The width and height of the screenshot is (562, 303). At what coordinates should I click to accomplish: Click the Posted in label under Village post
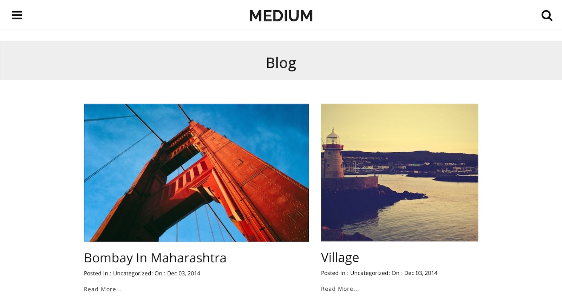tap(333, 273)
